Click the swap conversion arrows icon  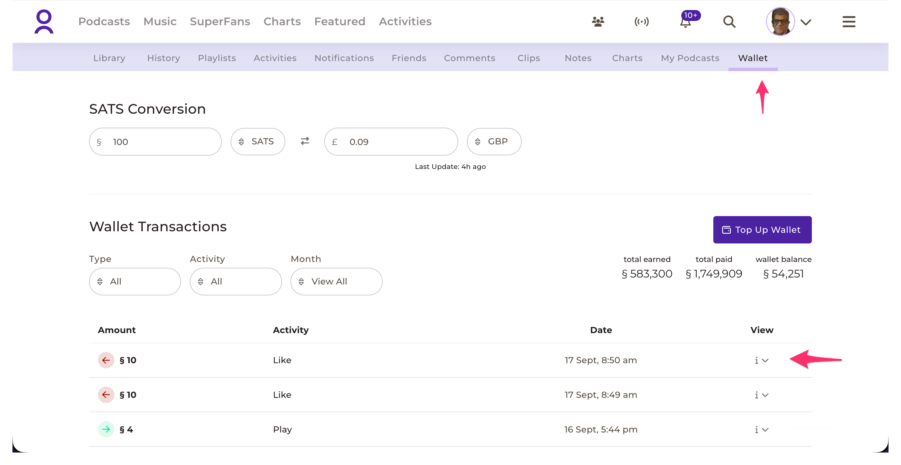(x=305, y=141)
